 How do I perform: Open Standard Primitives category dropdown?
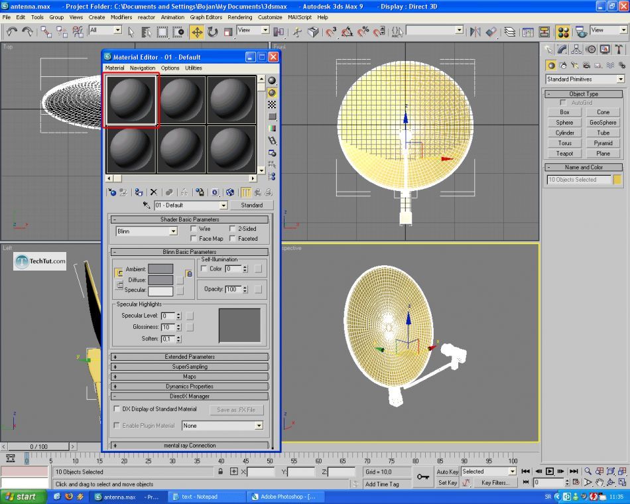pos(585,79)
